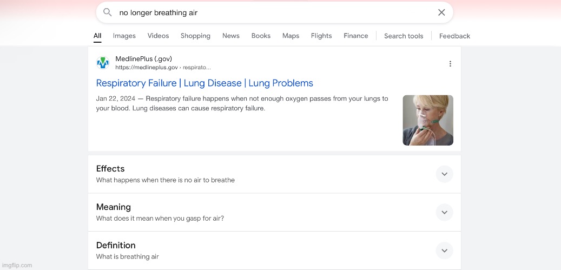The height and width of the screenshot is (270, 561).
Task: Click the MedlinePlus site favicon
Action: point(103,63)
